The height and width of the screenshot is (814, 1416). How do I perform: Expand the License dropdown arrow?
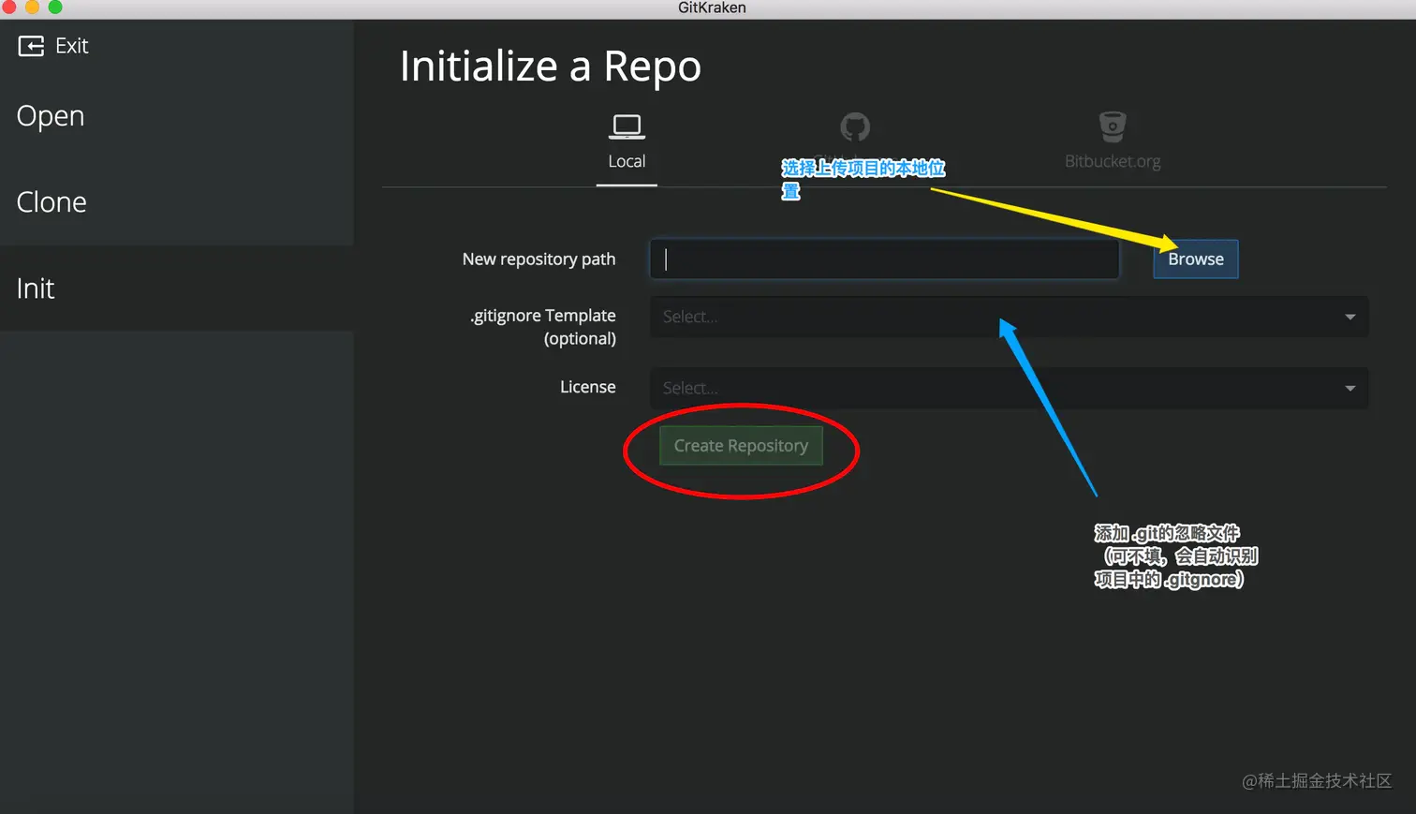coord(1350,388)
